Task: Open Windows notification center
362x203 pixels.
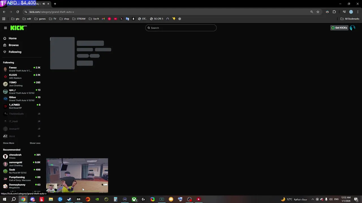Action: (356, 199)
